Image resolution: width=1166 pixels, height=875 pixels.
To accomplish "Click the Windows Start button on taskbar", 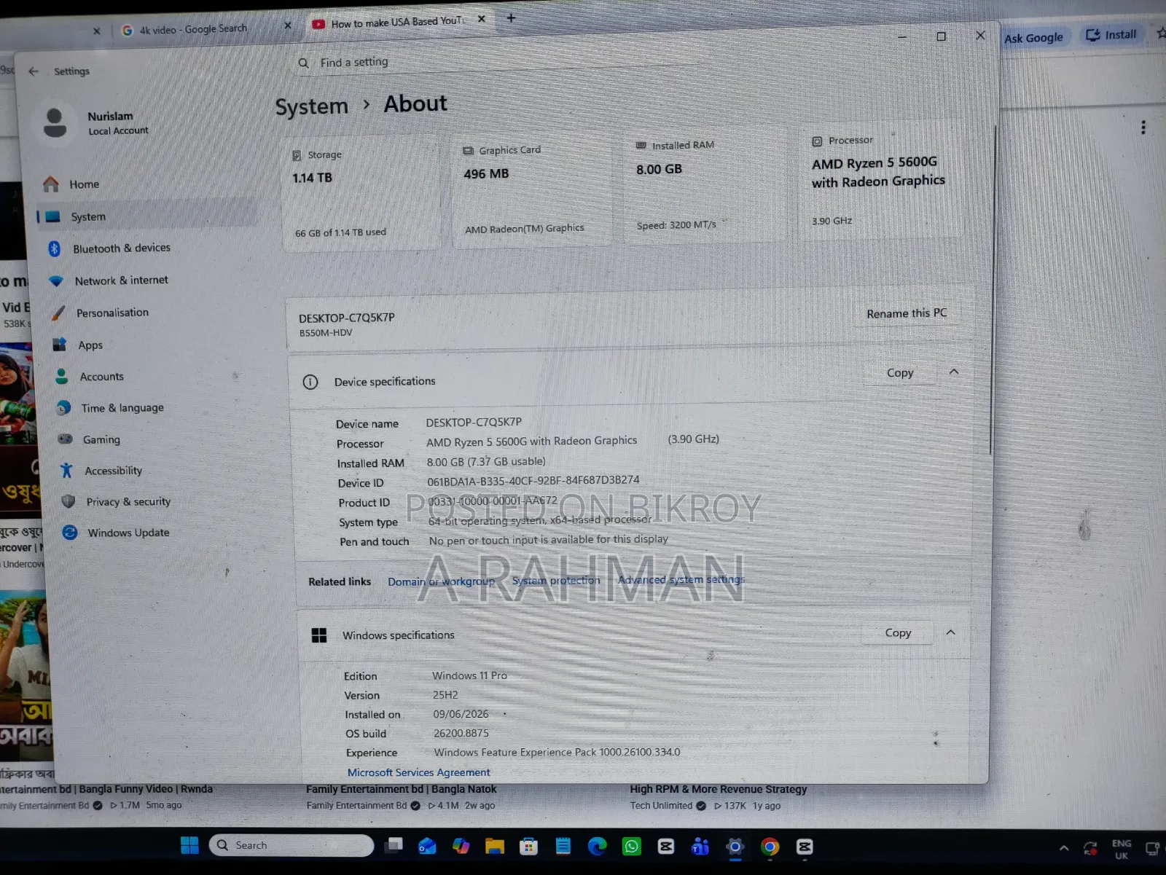I will 189,845.
